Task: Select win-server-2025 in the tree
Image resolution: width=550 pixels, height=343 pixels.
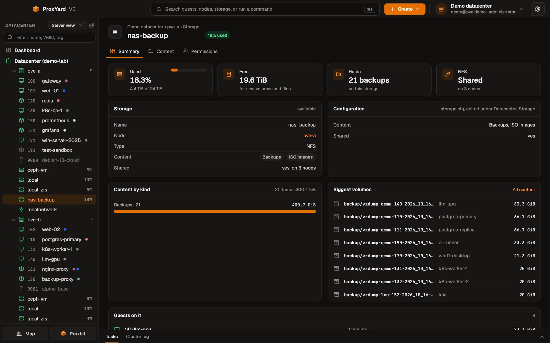Action: click(x=49, y=140)
